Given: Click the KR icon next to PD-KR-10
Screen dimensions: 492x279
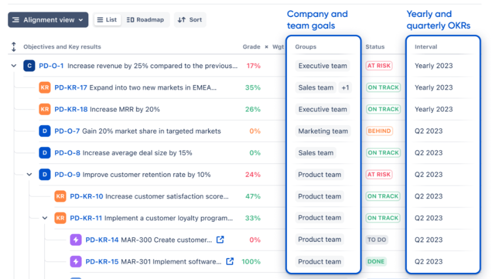Looking at the screenshot, I should (x=60, y=197).
